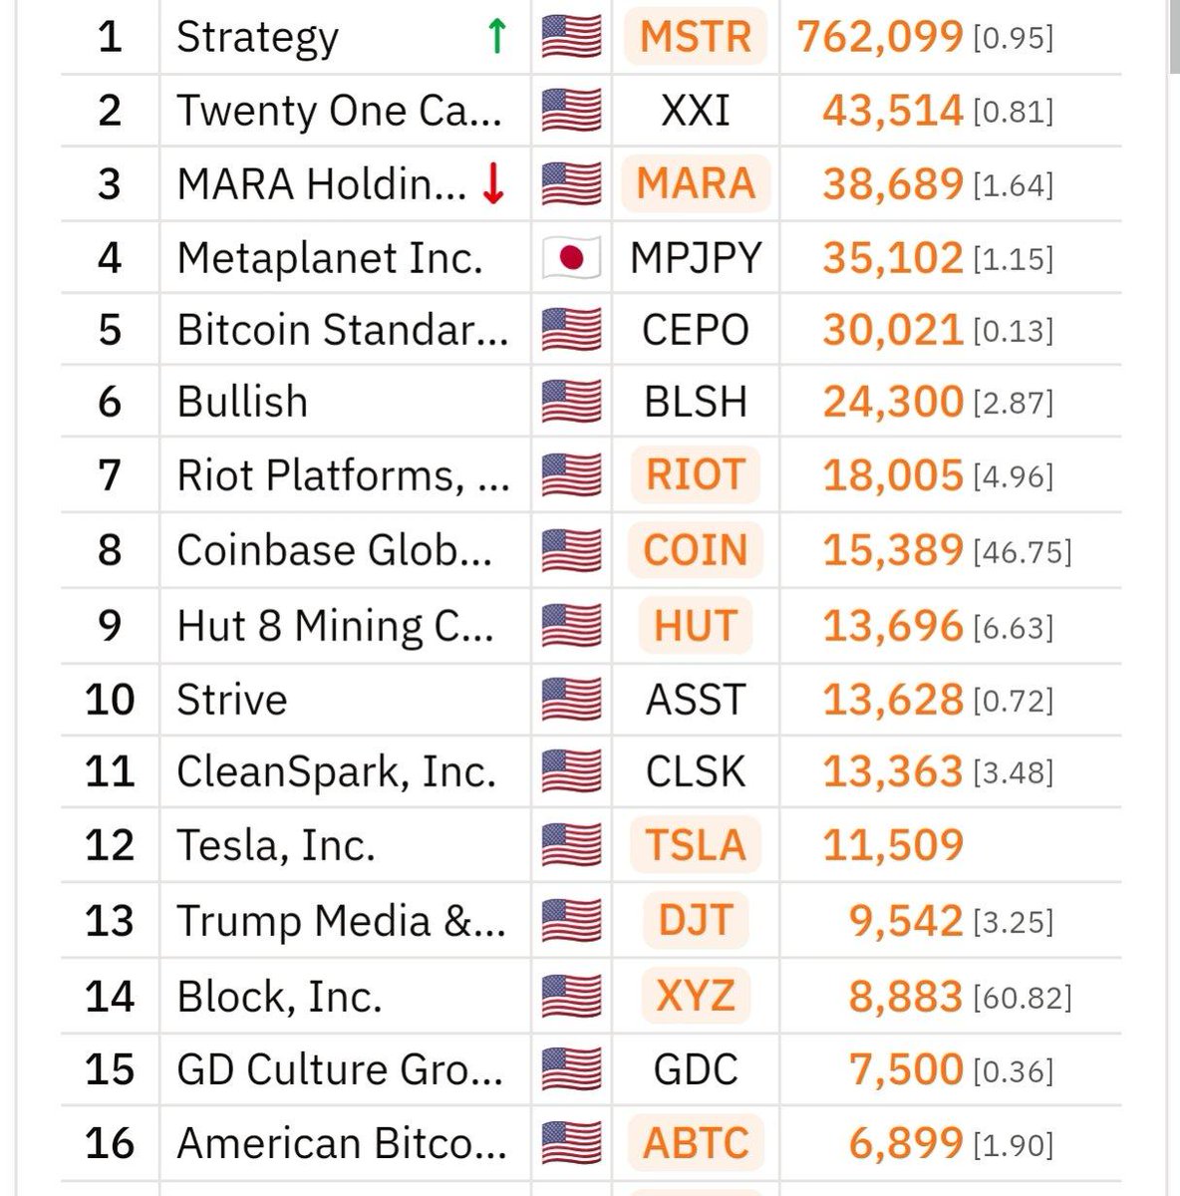This screenshot has width=1180, height=1196.
Task: Open the MSTR ticker link
Action: click(695, 38)
